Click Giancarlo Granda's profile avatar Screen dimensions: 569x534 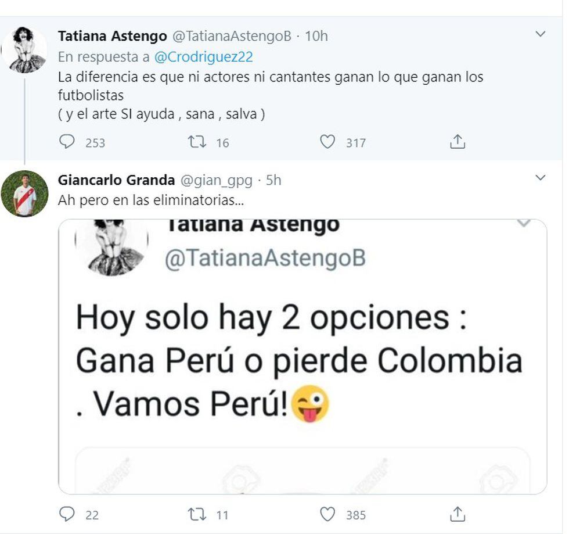[x=24, y=193]
